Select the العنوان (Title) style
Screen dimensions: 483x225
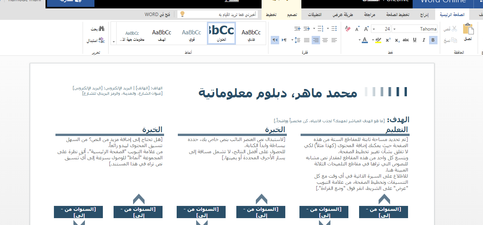tap(221, 33)
